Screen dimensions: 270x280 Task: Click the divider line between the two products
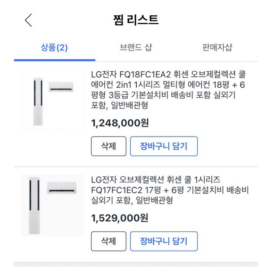135,167
